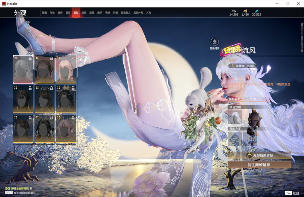
Task: Click the orange checkmark on the pink hairstyle
Action: [73, 58]
